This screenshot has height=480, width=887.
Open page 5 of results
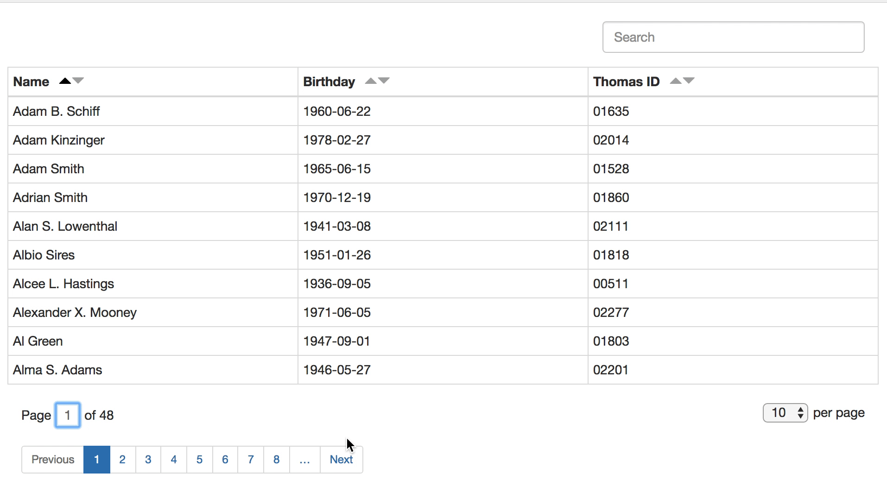pos(199,459)
